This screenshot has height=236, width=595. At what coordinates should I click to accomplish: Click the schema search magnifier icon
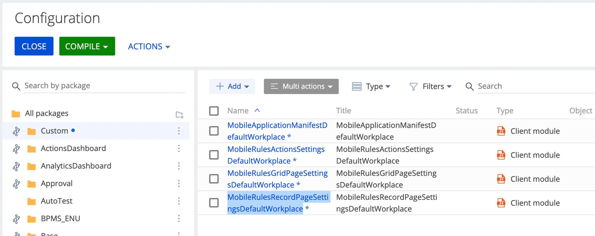tap(469, 86)
